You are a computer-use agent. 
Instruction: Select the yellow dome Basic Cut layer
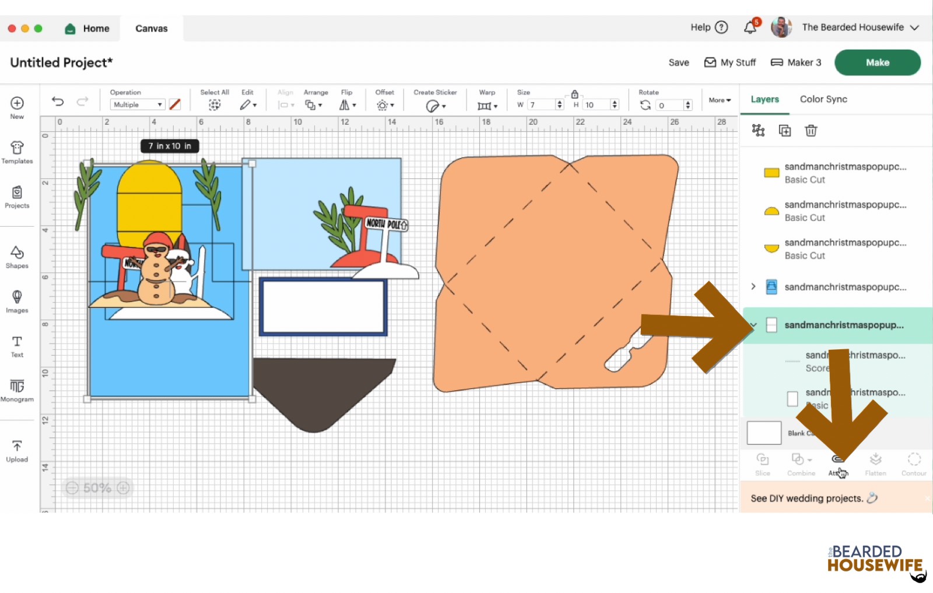[836, 210]
